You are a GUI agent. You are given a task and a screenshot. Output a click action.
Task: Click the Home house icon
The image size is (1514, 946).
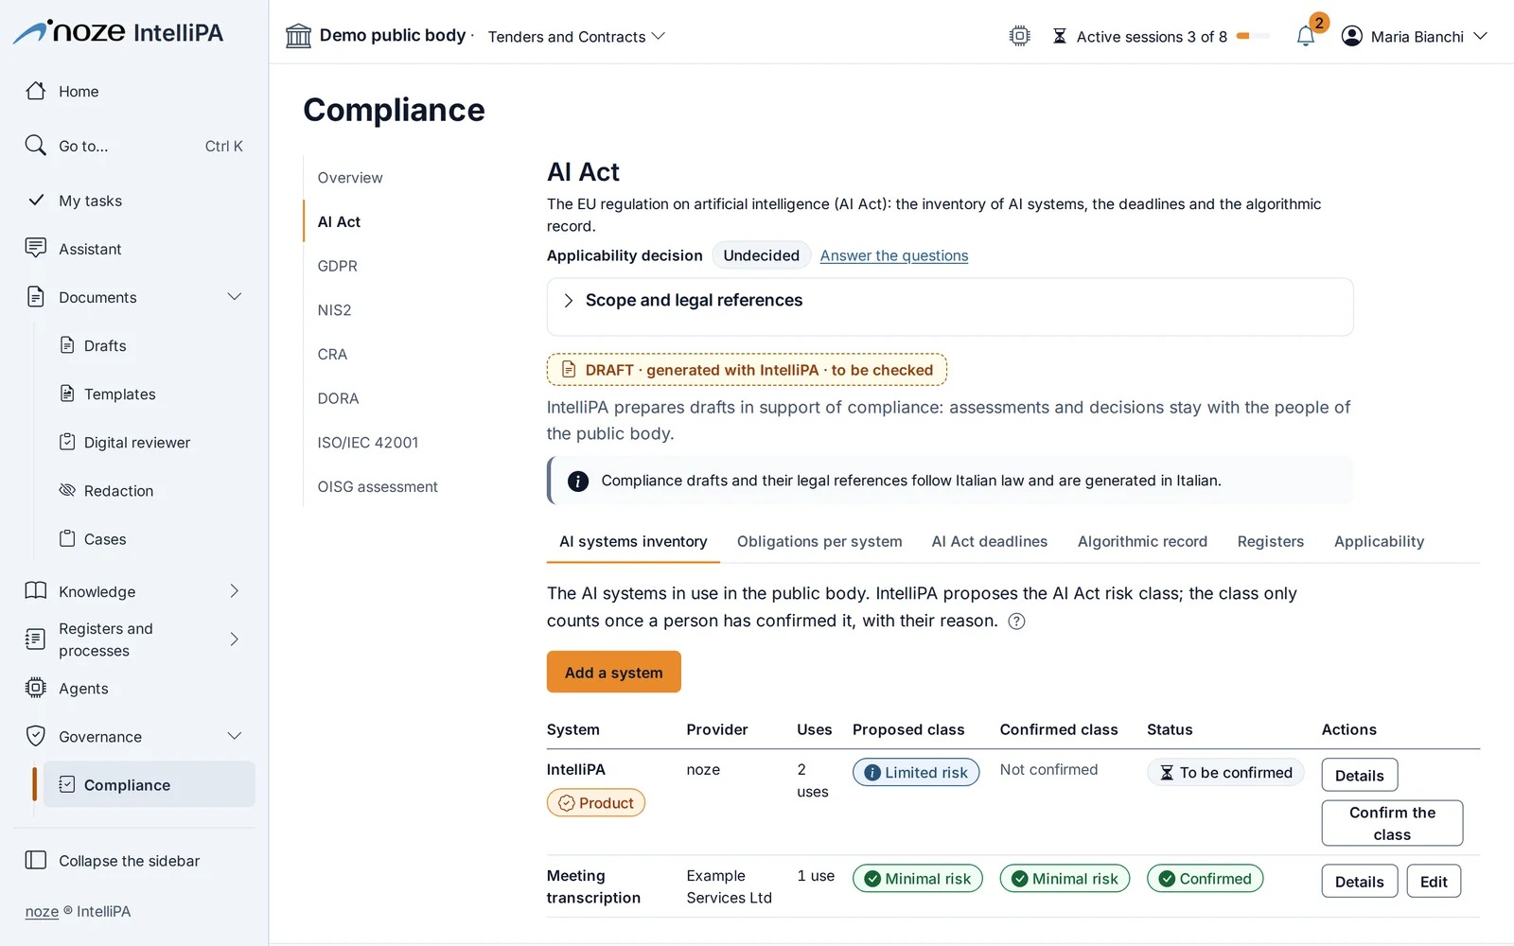pos(36,91)
